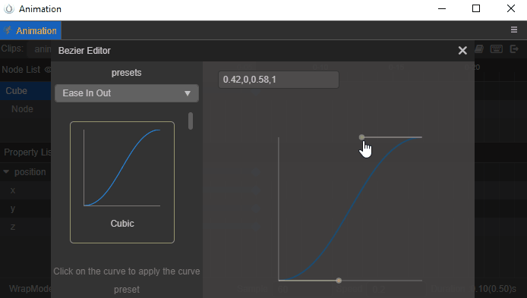Screen dimensions: 527x298
Task: Select the y position property row
Action: [26, 209]
